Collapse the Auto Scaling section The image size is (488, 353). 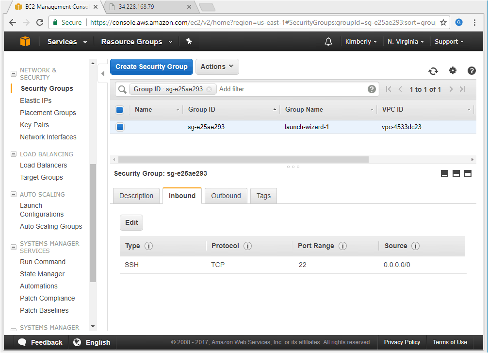point(14,194)
